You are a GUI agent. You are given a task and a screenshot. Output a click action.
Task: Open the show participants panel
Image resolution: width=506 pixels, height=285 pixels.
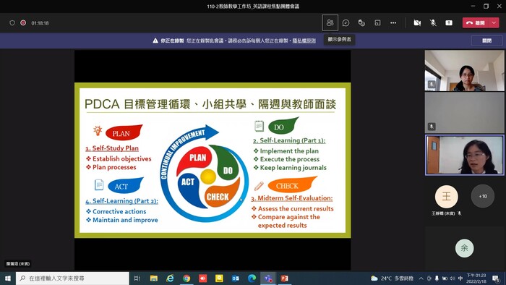point(330,23)
